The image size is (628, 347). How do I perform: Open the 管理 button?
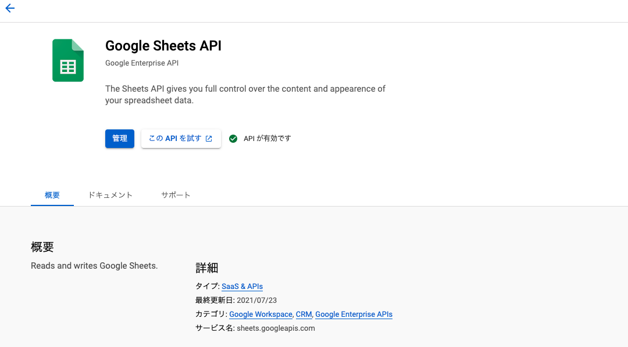pos(120,139)
